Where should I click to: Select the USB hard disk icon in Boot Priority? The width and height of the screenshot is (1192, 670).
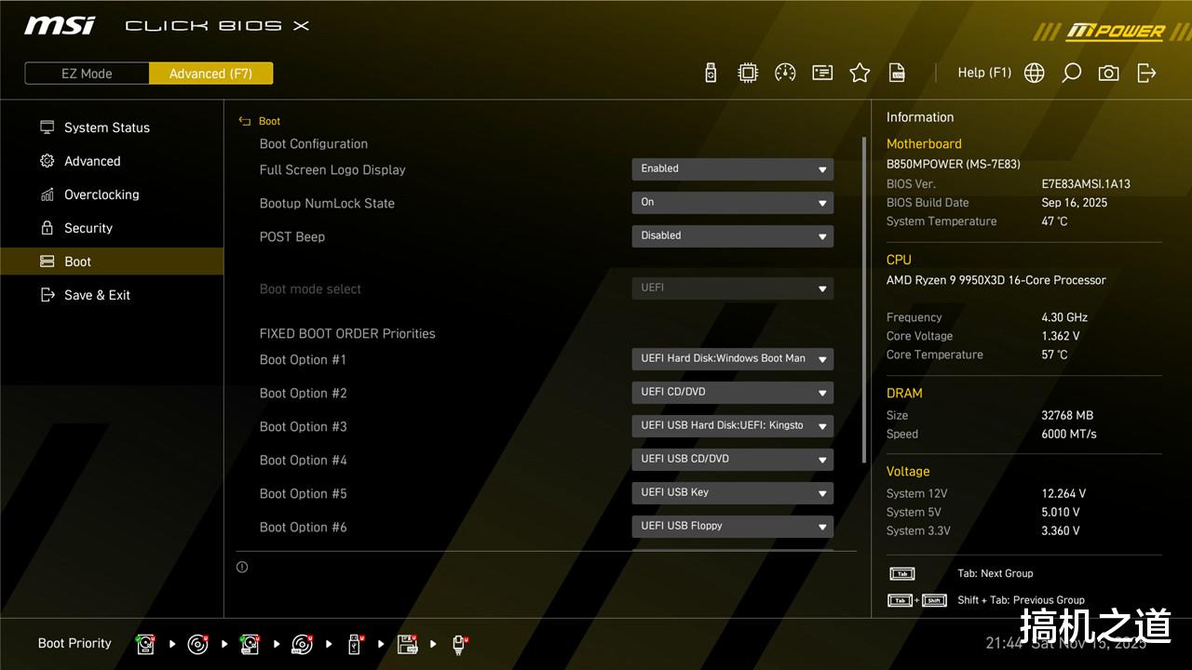[250, 643]
